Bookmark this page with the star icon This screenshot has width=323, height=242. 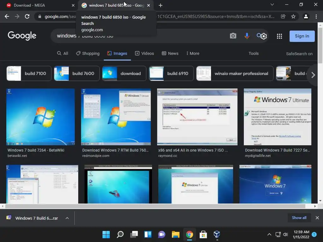pyautogui.click(x=293, y=16)
